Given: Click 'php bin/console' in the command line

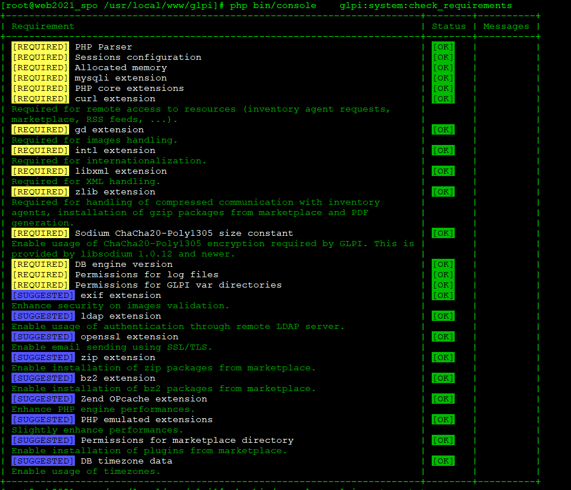Looking at the screenshot, I should pyautogui.click(x=273, y=6).
